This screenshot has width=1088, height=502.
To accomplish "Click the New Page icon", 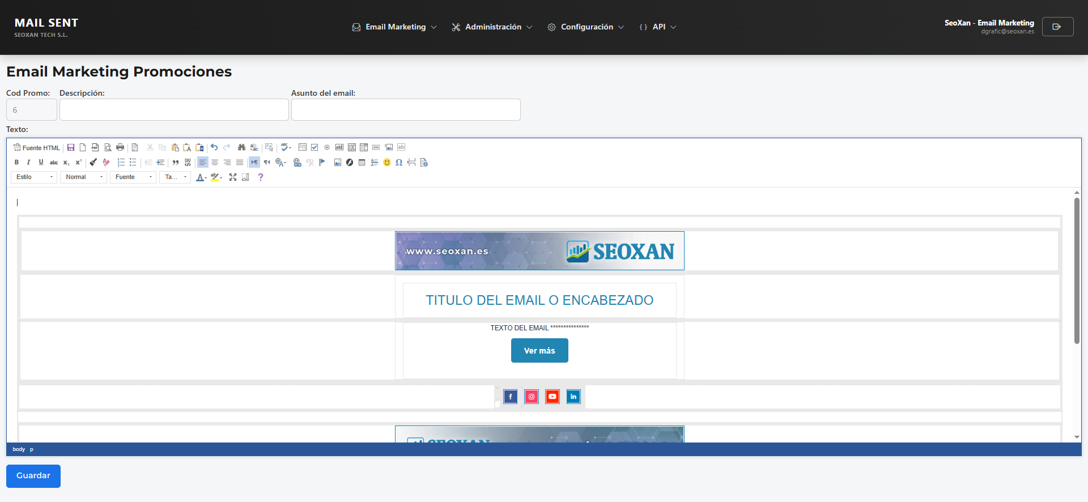I will pyautogui.click(x=83, y=147).
